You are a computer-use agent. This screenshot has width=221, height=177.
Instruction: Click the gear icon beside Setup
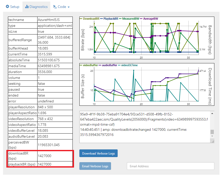(7, 7)
